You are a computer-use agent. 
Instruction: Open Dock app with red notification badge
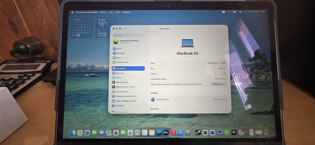[x=241, y=132]
